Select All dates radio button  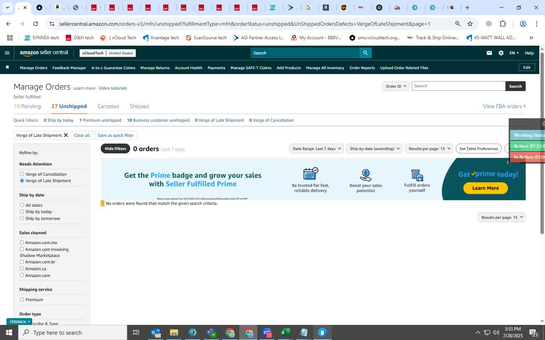22,205
